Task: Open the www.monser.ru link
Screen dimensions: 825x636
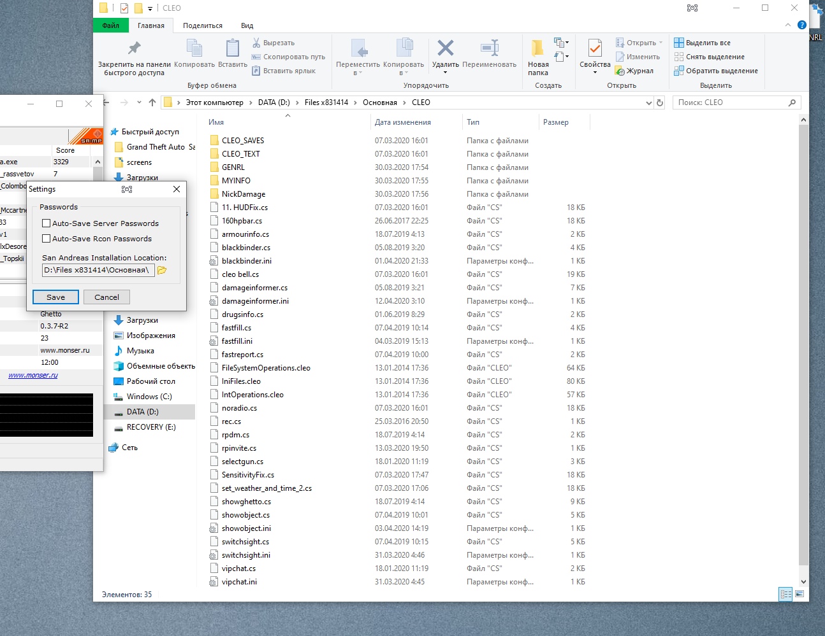Action: [x=33, y=376]
